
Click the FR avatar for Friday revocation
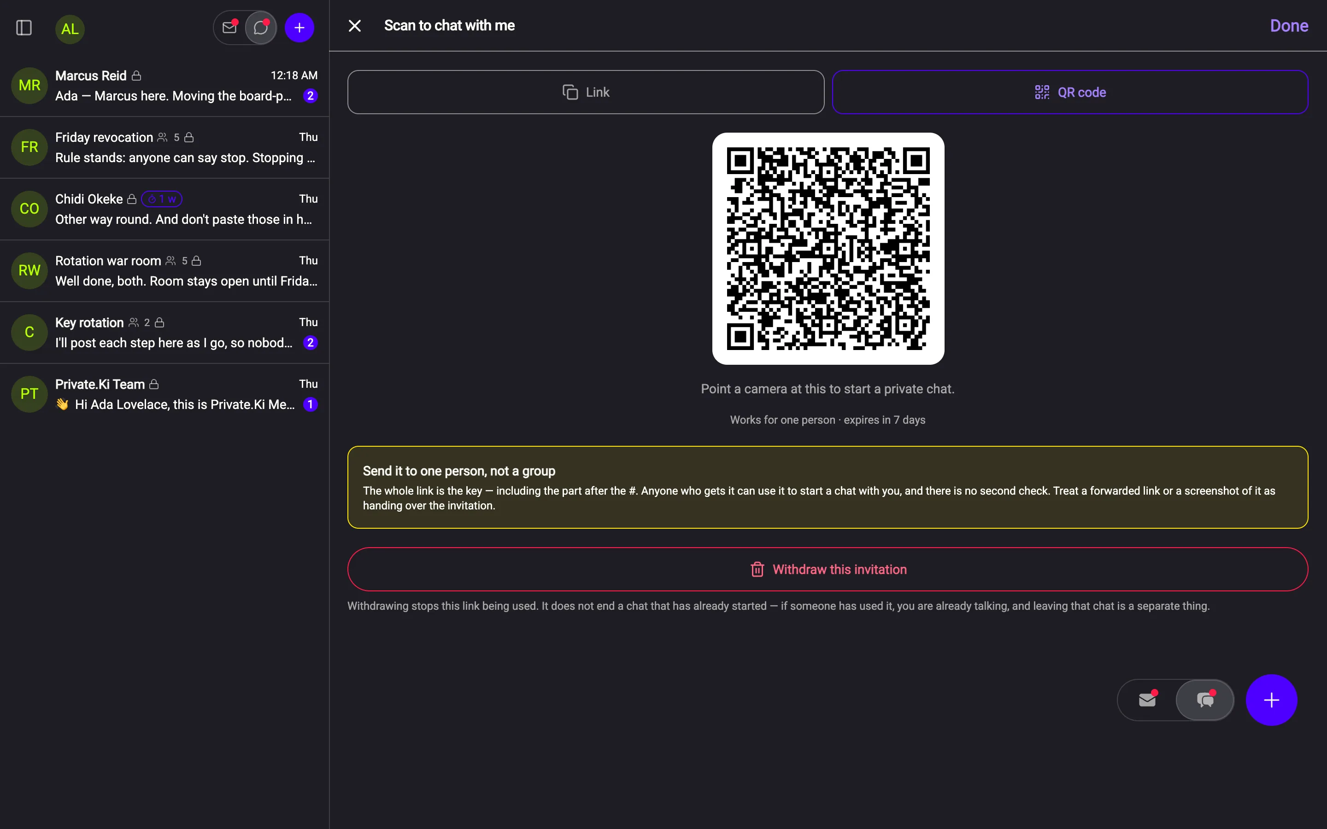click(29, 147)
